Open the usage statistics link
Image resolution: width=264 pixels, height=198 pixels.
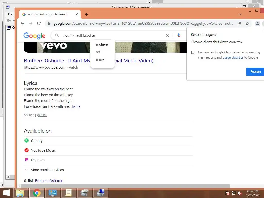click(233, 57)
